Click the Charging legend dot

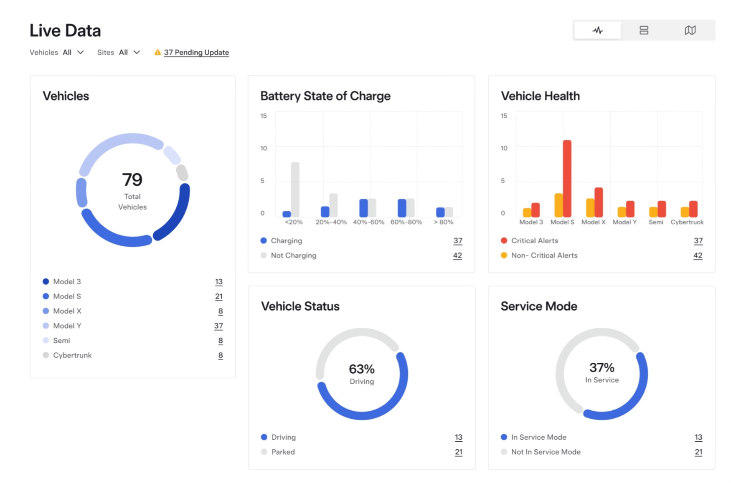[x=264, y=241]
